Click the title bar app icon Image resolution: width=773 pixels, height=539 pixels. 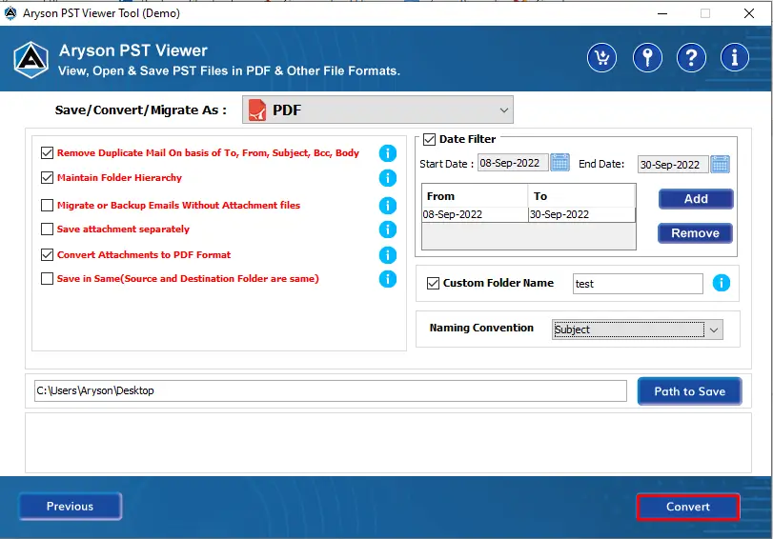point(10,13)
